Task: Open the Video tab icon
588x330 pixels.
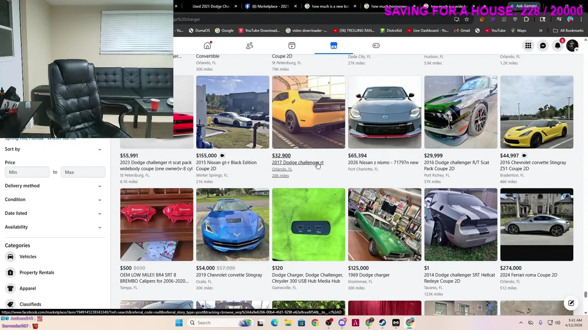Action: pyautogui.click(x=292, y=45)
